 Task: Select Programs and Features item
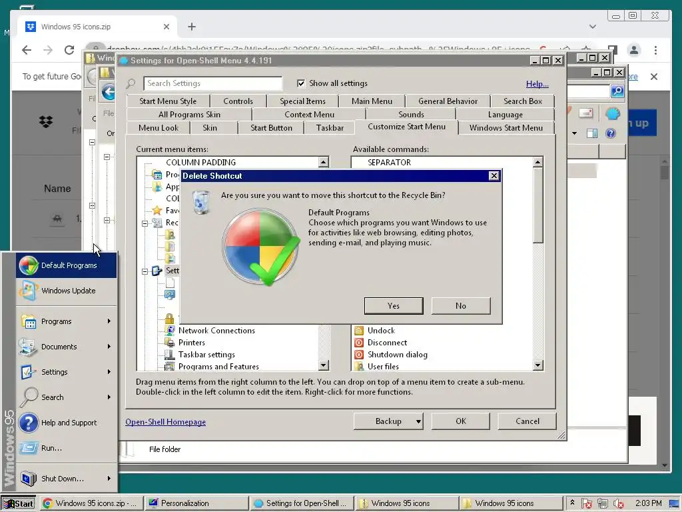[x=218, y=367]
